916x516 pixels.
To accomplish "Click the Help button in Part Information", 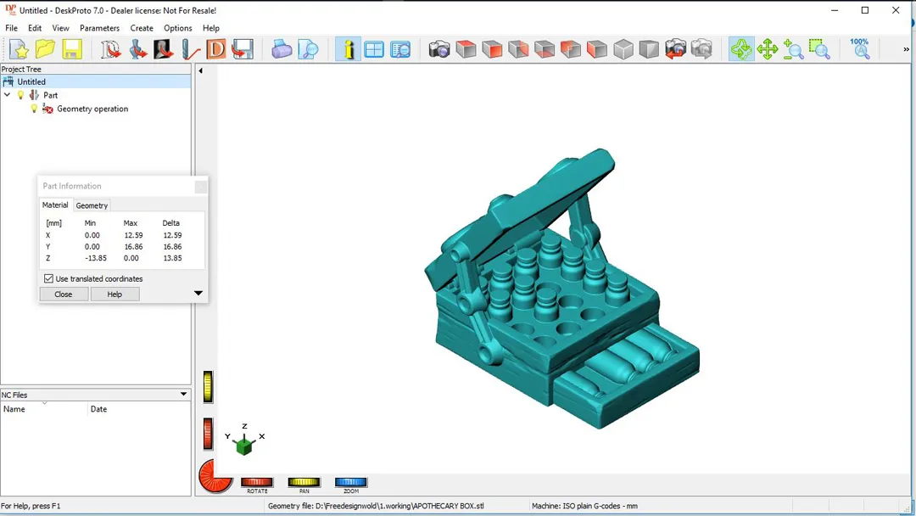I will tap(114, 294).
